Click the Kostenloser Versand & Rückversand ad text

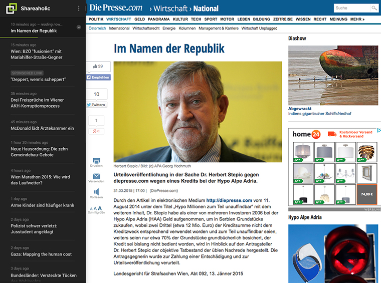click(356, 134)
